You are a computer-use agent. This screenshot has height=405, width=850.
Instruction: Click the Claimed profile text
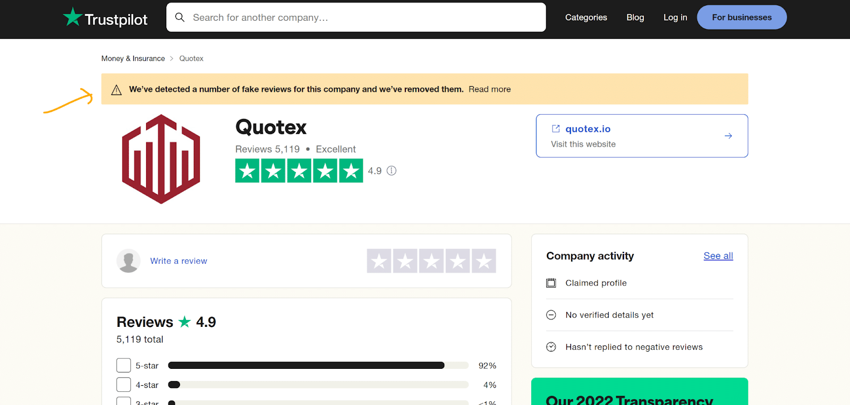[x=596, y=283]
